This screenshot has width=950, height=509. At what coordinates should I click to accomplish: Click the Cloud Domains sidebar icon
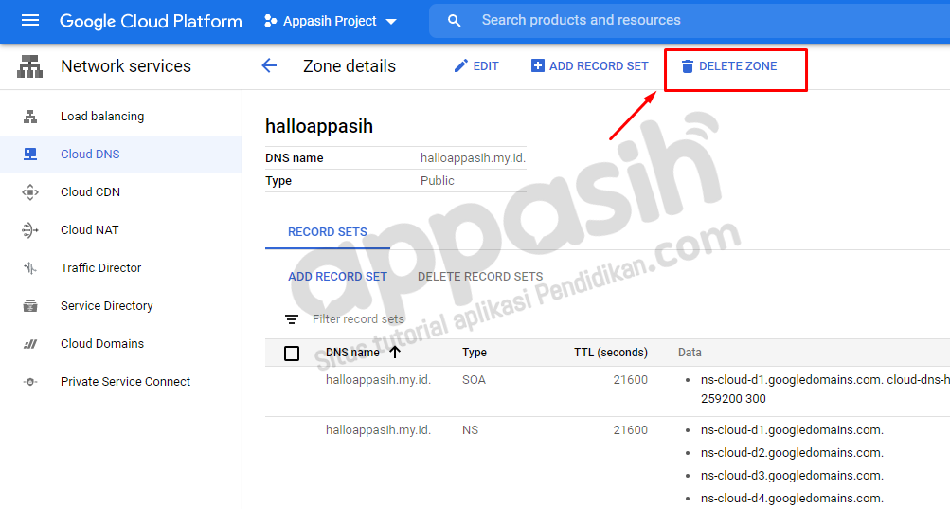click(x=29, y=344)
